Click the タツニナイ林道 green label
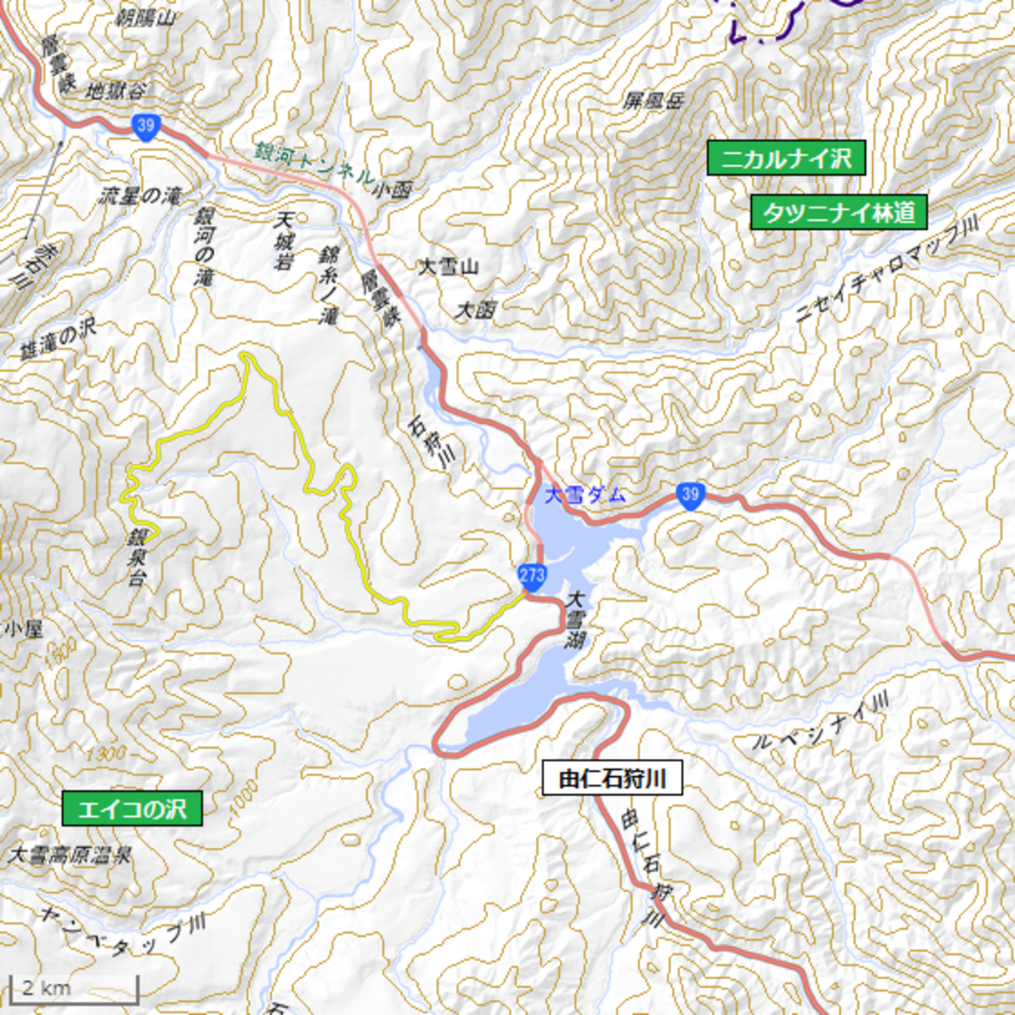Image resolution: width=1015 pixels, height=1015 pixels. (x=839, y=212)
